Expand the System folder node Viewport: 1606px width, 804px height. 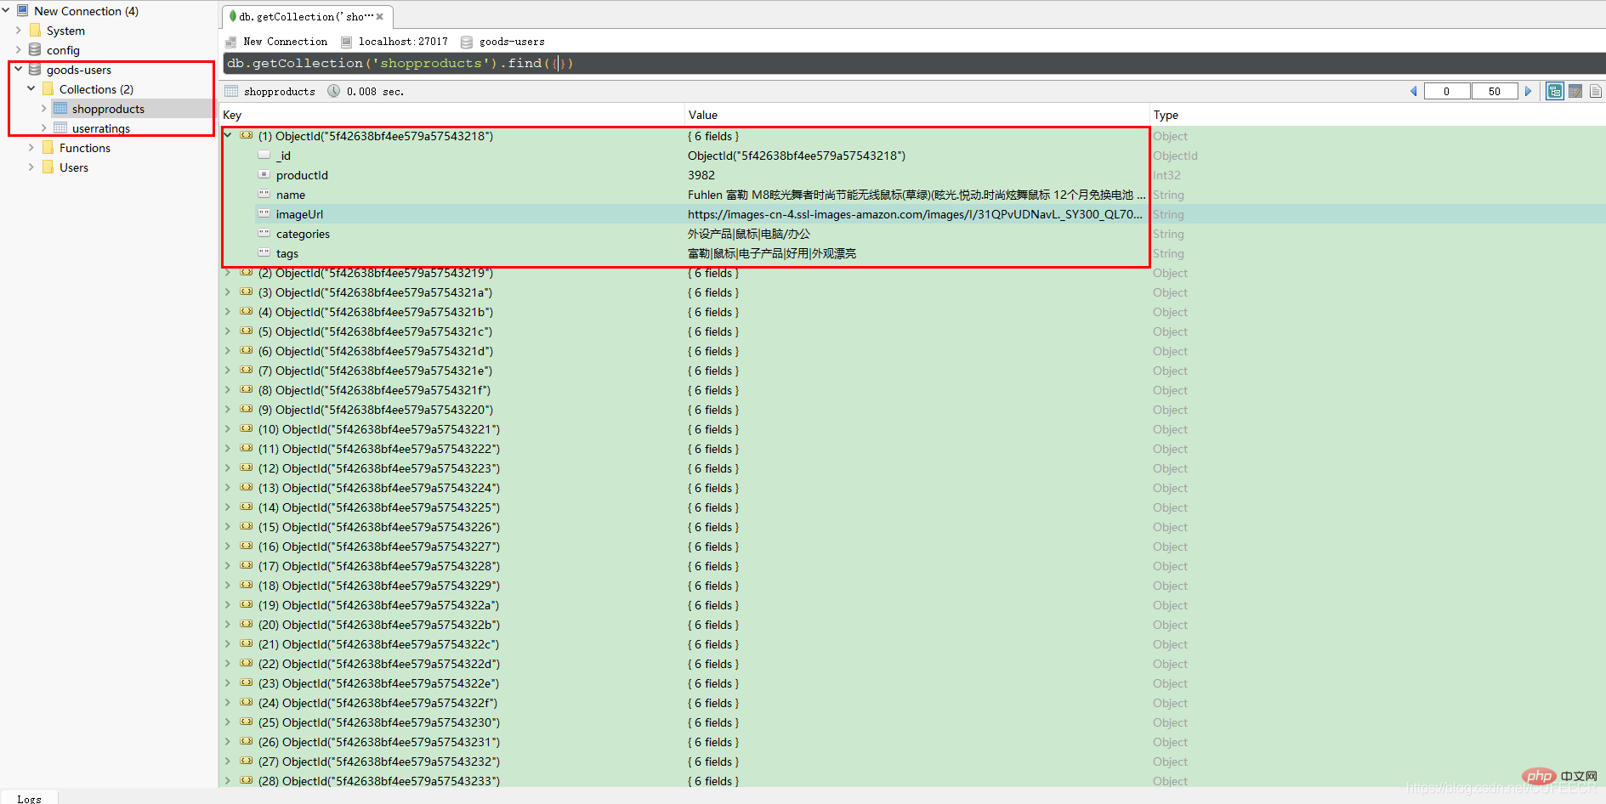pyautogui.click(x=19, y=31)
